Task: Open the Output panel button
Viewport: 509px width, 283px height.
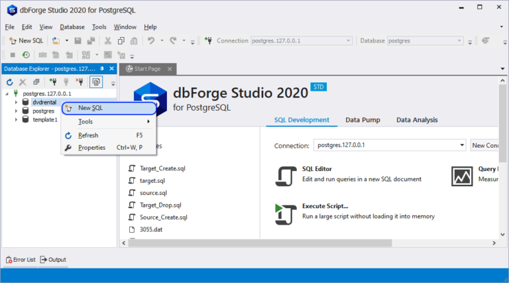Action: tap(53, 259)
